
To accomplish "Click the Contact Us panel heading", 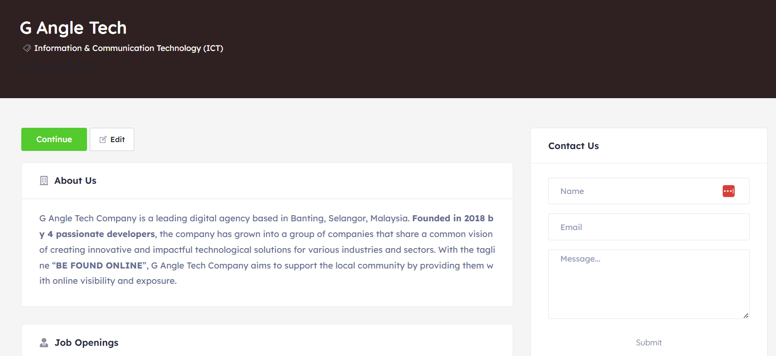I will [573, 146].
